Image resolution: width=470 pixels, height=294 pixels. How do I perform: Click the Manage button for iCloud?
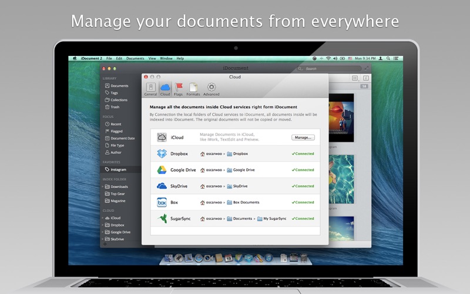(x=303, y=138)
